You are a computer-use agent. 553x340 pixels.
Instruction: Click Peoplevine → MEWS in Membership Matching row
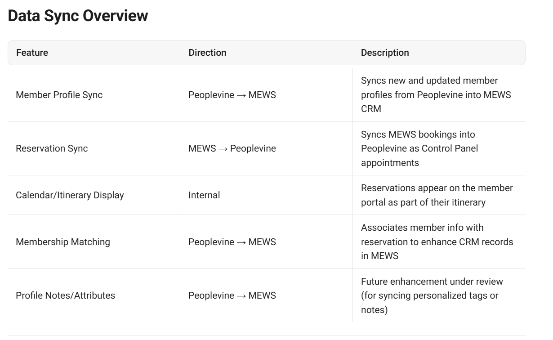point(232,242)
